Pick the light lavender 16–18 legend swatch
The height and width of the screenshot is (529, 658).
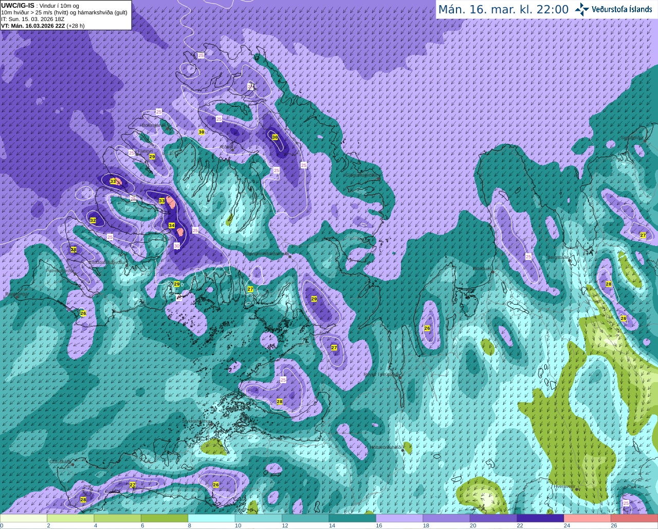point(399,518)
